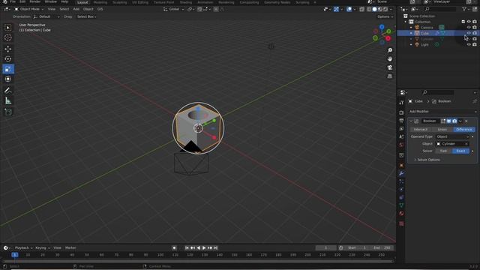Open the Object properties tab icon
Viewport: 480px width, 270px height.
(x=401, y=165)
